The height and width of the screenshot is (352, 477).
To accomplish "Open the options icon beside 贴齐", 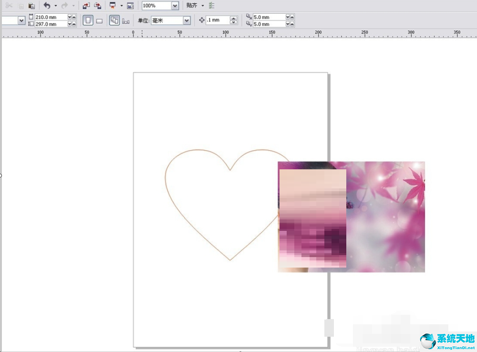I will pyautogui.click(x=212, y=6).
